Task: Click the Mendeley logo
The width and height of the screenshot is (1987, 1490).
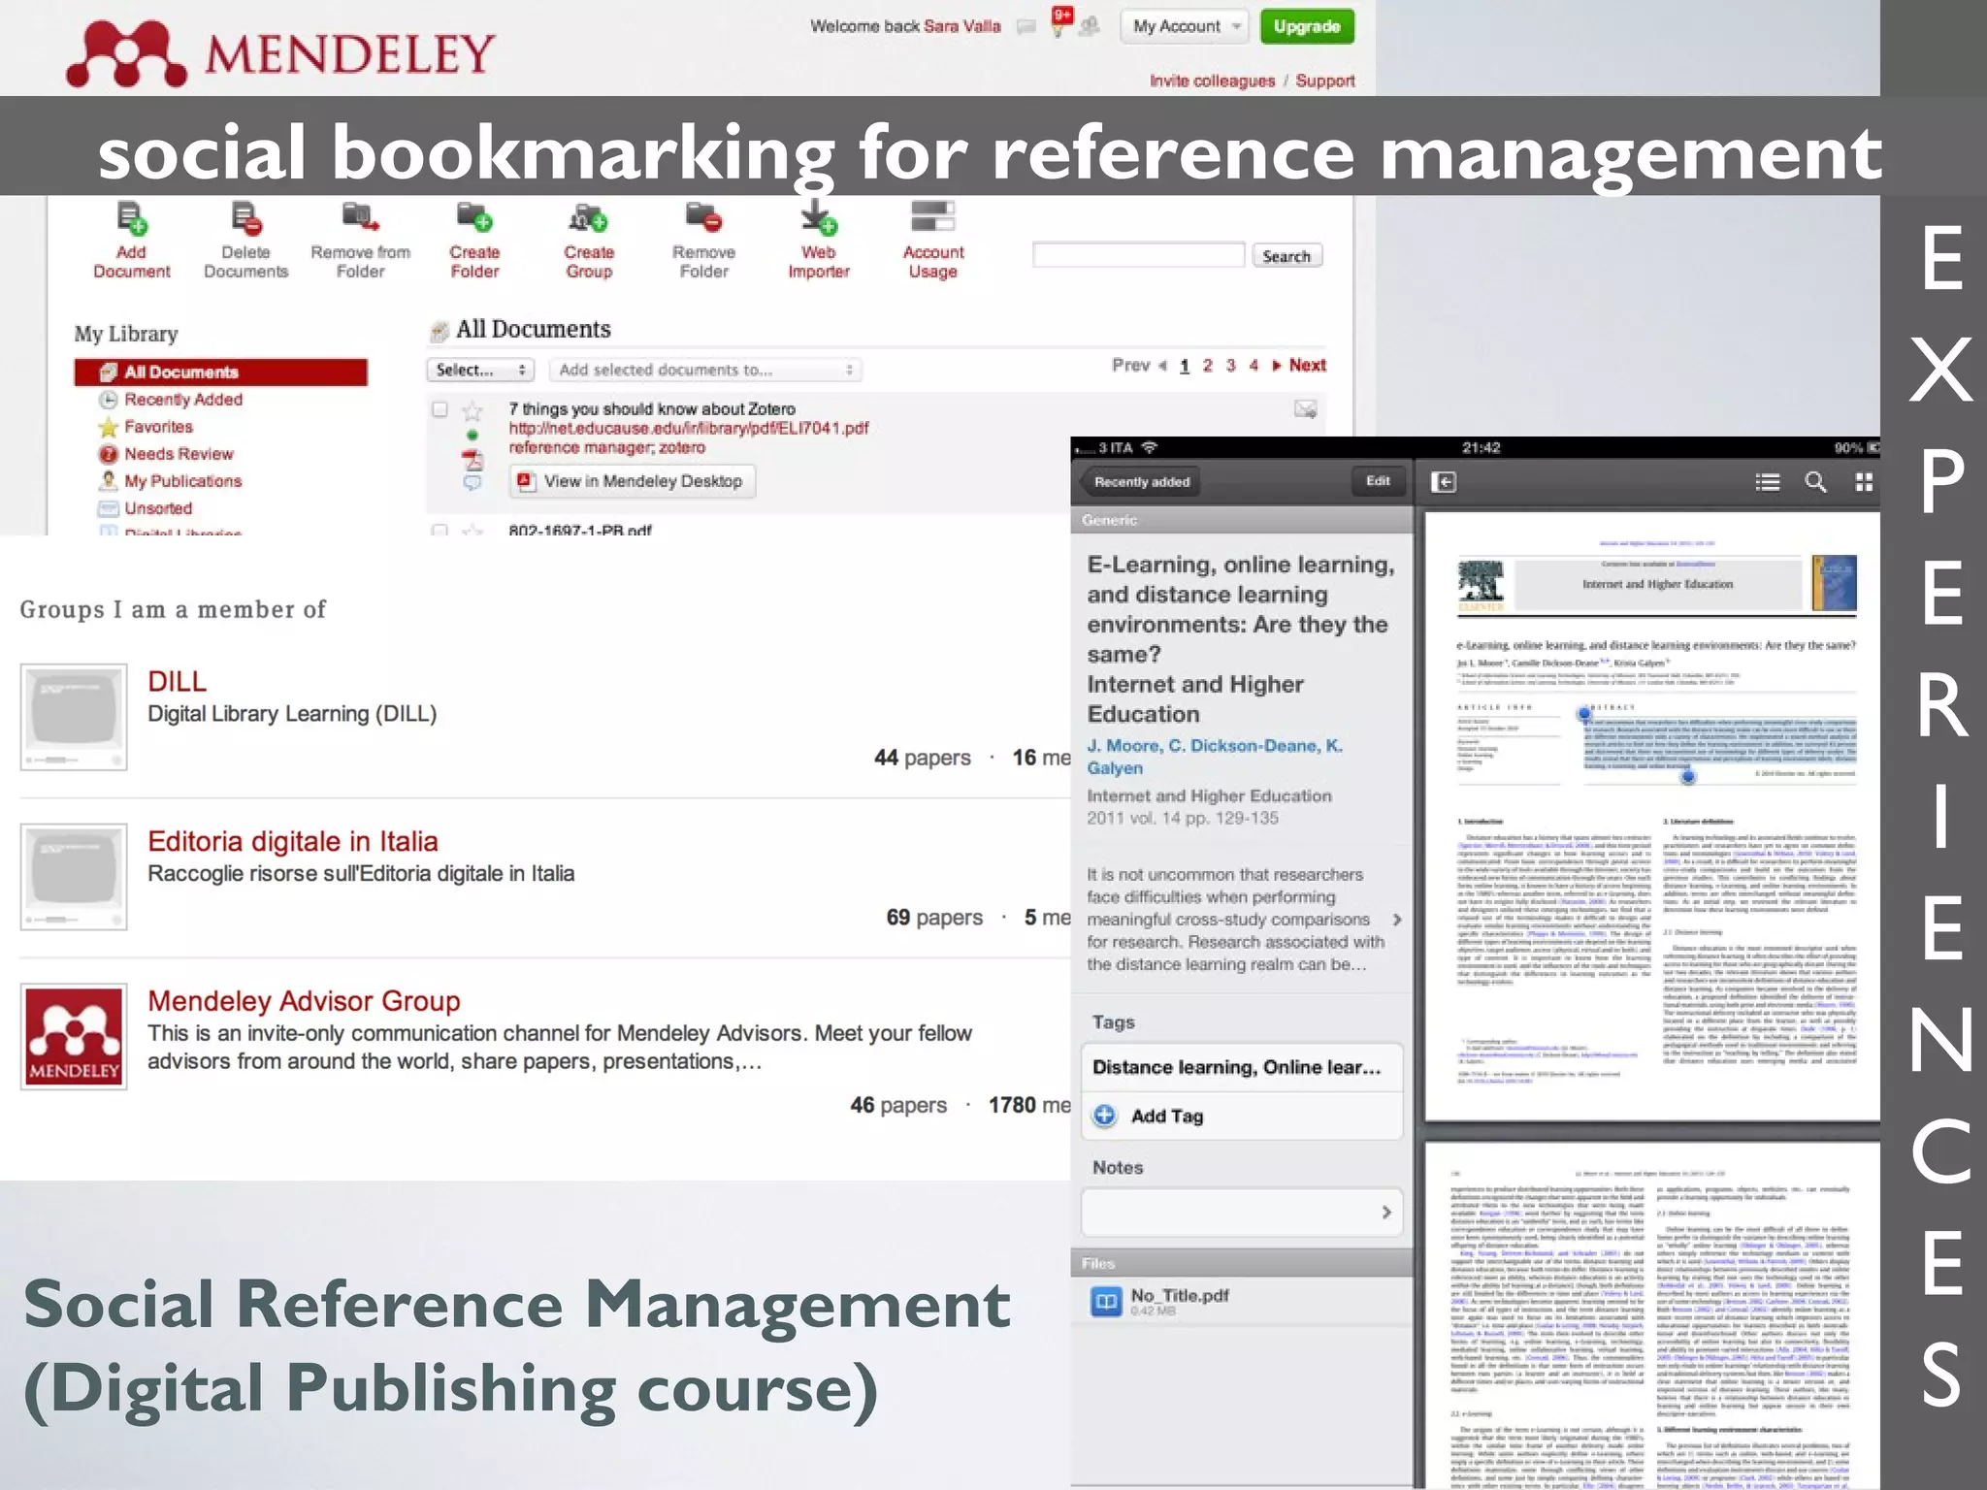Action: tap(280, 52)
